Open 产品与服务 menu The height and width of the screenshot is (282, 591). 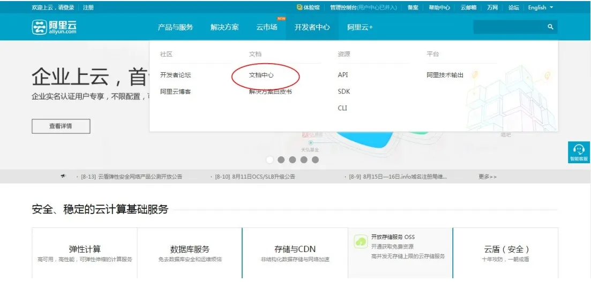click(x=175, y=27)
